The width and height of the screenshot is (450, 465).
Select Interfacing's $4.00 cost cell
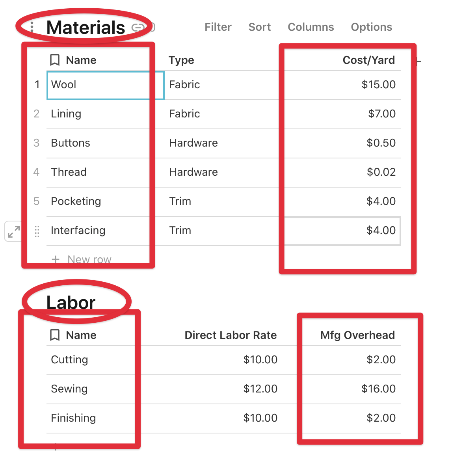pos(342,231)
